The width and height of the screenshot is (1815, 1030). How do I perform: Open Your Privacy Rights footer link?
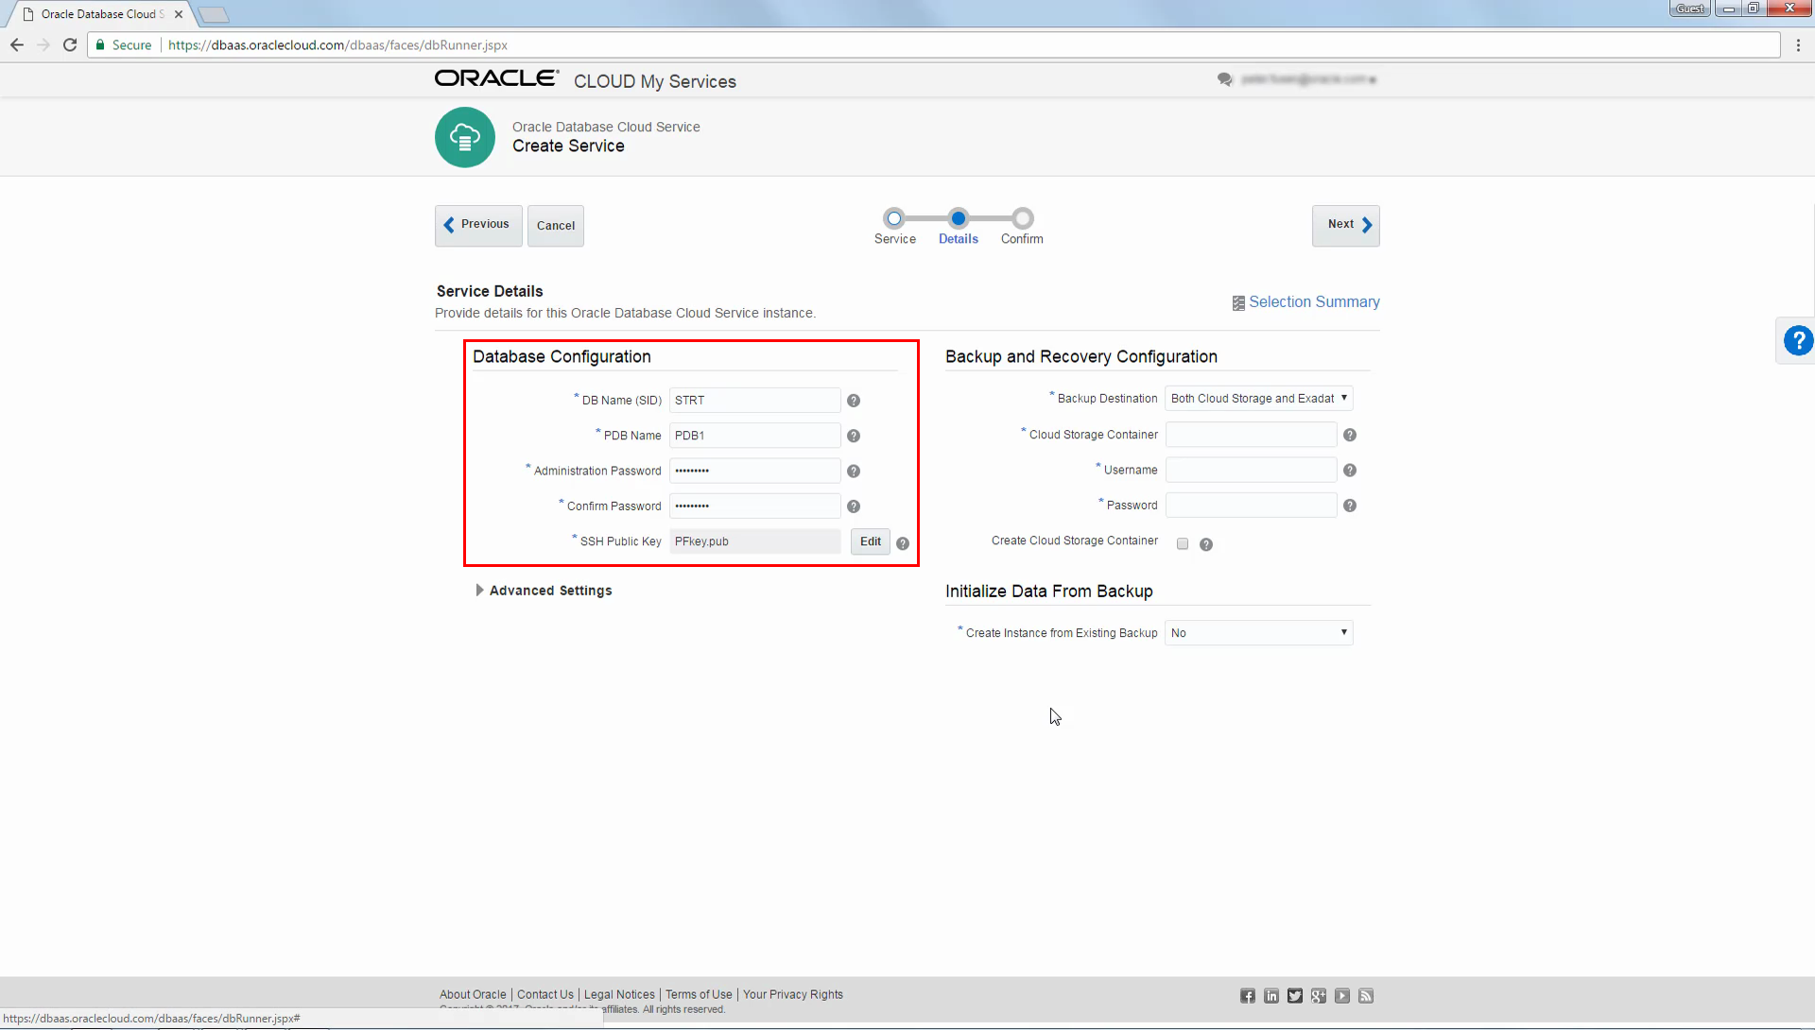click(793, 995)
